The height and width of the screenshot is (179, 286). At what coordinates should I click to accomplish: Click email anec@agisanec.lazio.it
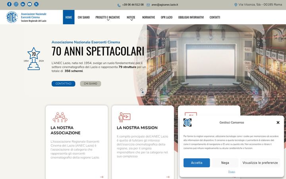tap(165, 5)
